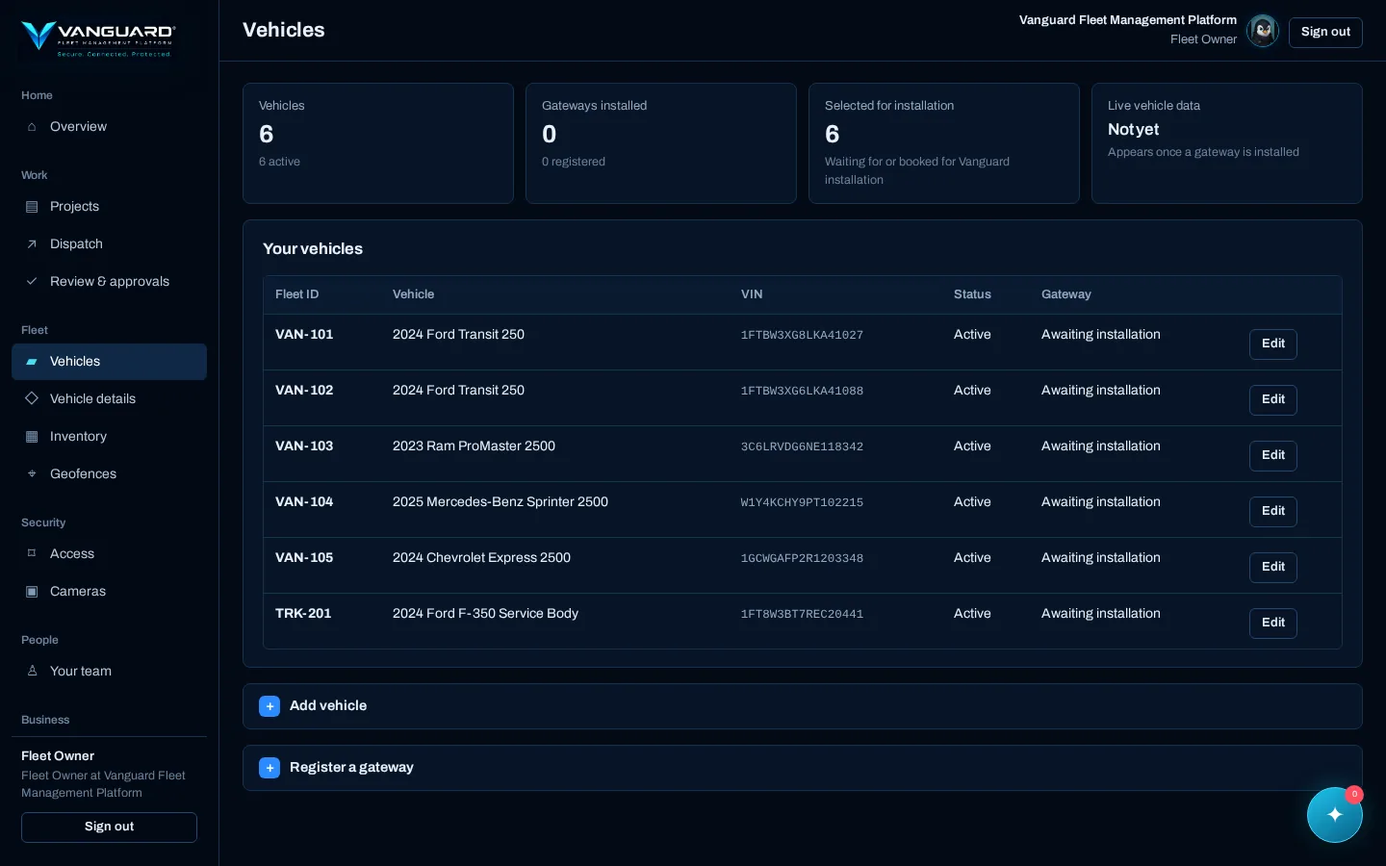Click the notification badge on the assistant button
This screenshot has height=866, width=1386.
tap(1354, 795)
